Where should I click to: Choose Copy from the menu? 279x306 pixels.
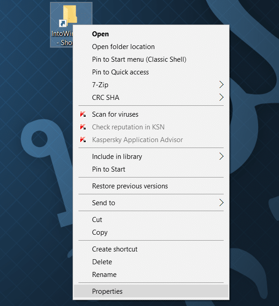coord(151,232)
